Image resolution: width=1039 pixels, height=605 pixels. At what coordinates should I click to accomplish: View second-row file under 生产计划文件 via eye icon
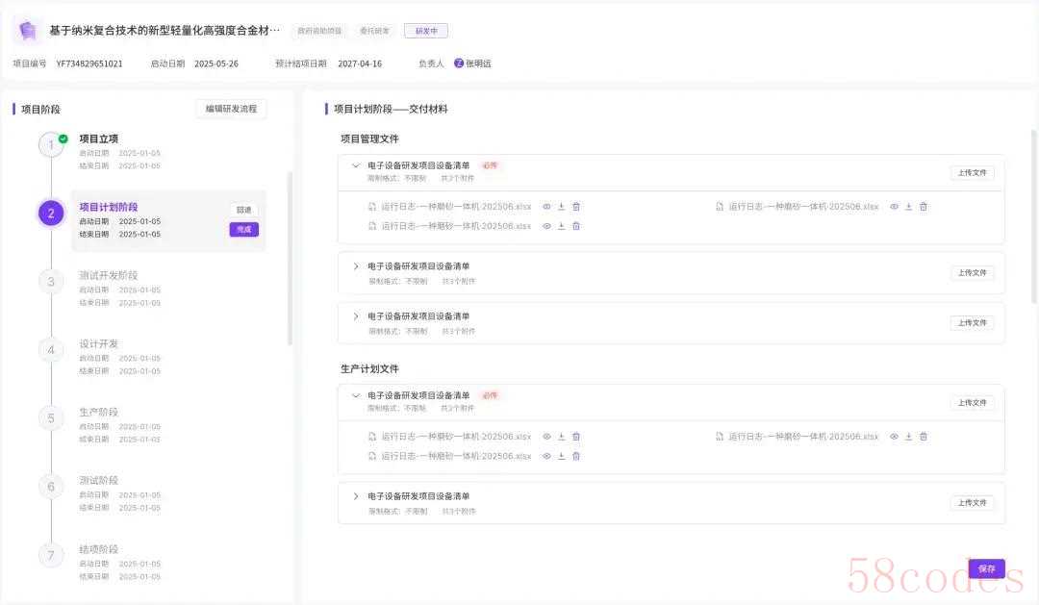coord(546,456)
